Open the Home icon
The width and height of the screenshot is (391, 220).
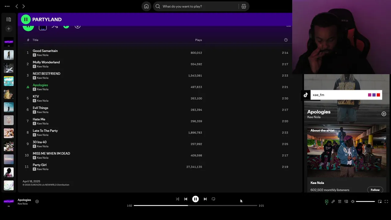point(146,6)
